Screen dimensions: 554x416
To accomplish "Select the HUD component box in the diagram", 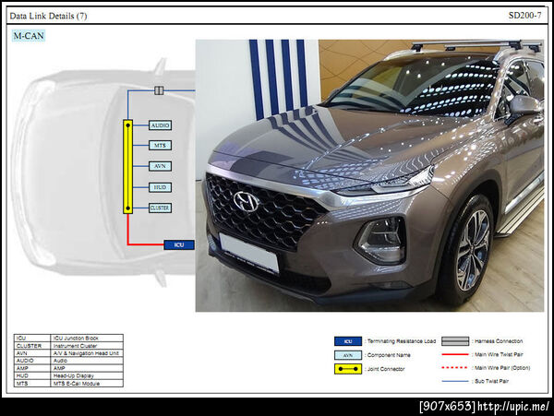I will (160, 187).
